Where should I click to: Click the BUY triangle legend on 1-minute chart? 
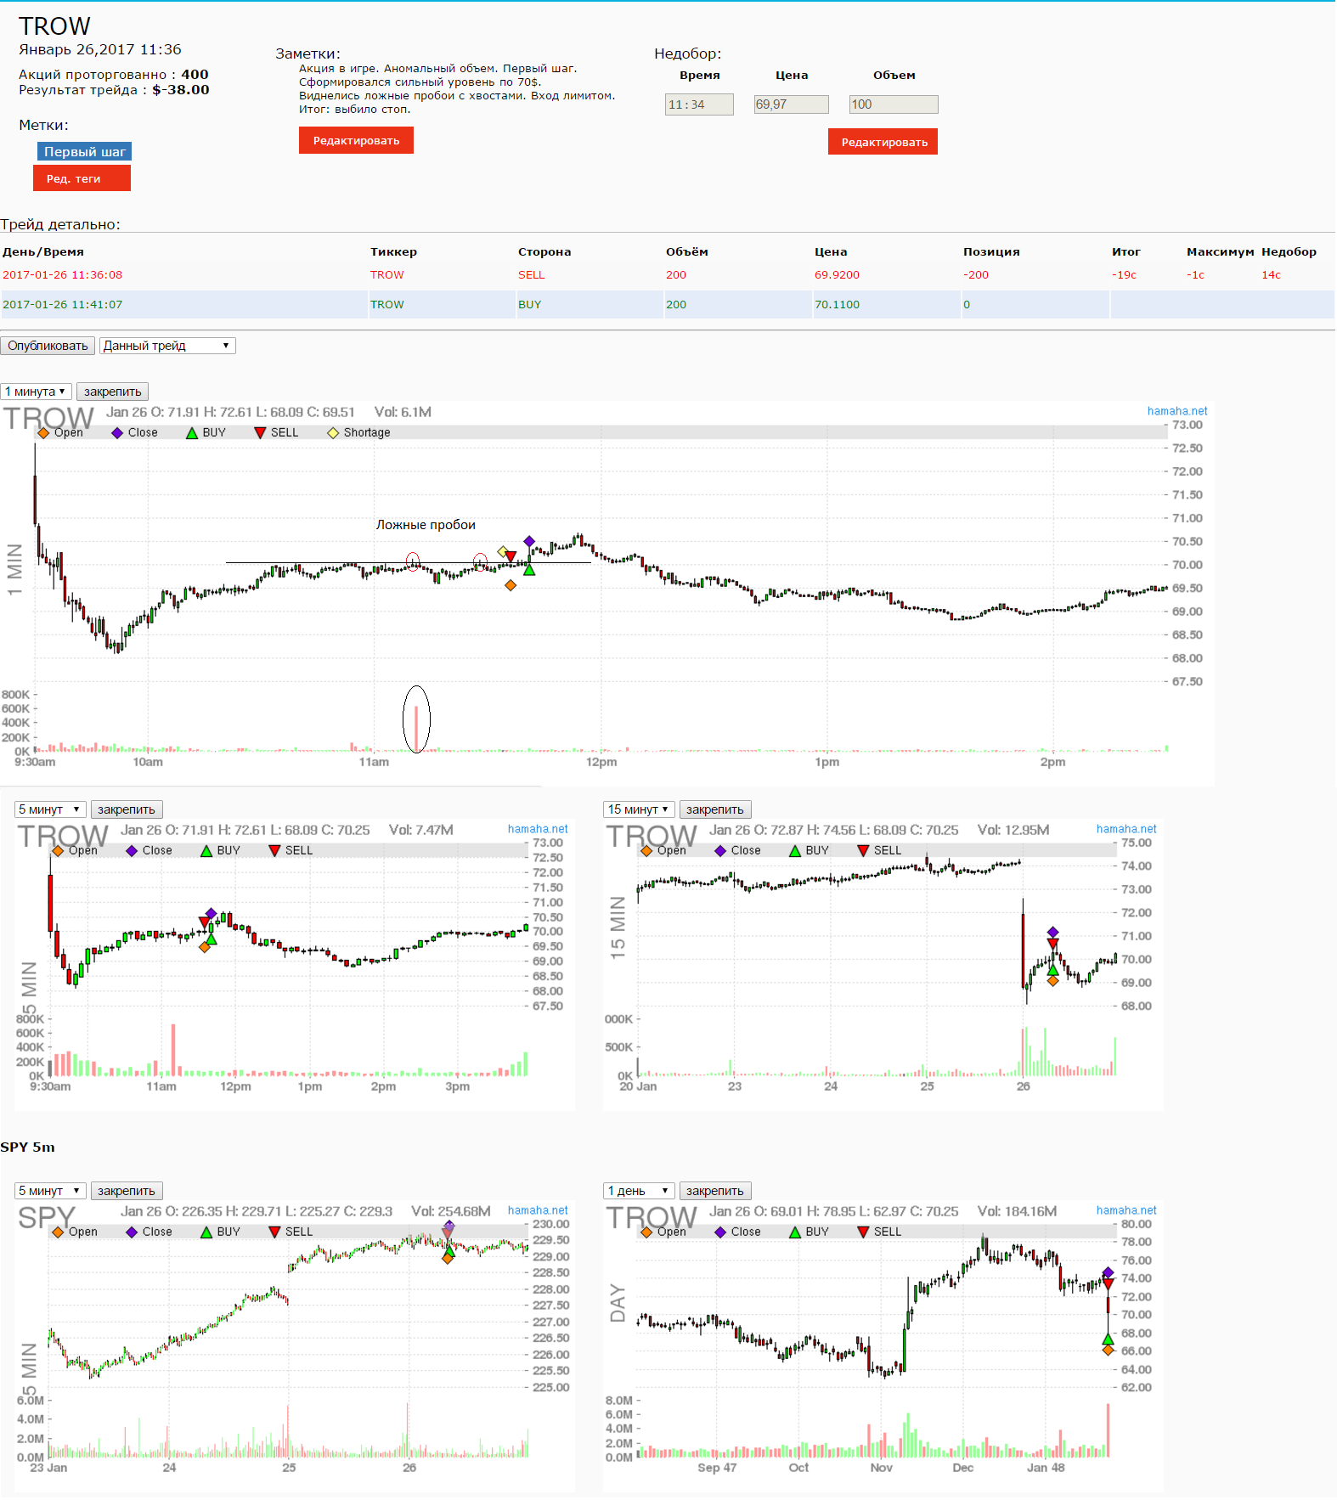pyautogui.click(x=192, y=433)
